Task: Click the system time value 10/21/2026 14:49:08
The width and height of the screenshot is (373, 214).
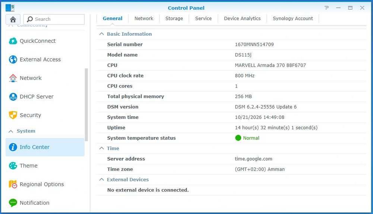Action: point(260,117)
